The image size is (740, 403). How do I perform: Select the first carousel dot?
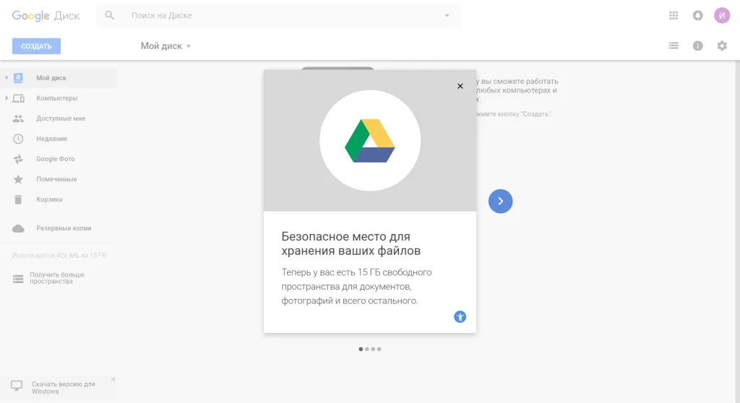[361, 350]
